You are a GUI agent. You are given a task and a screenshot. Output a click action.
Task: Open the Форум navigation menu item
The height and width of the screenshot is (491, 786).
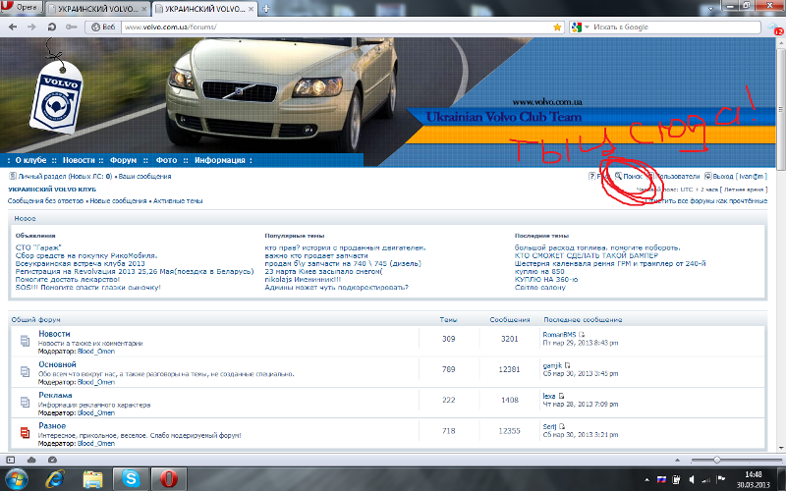(x=123, y=160)
